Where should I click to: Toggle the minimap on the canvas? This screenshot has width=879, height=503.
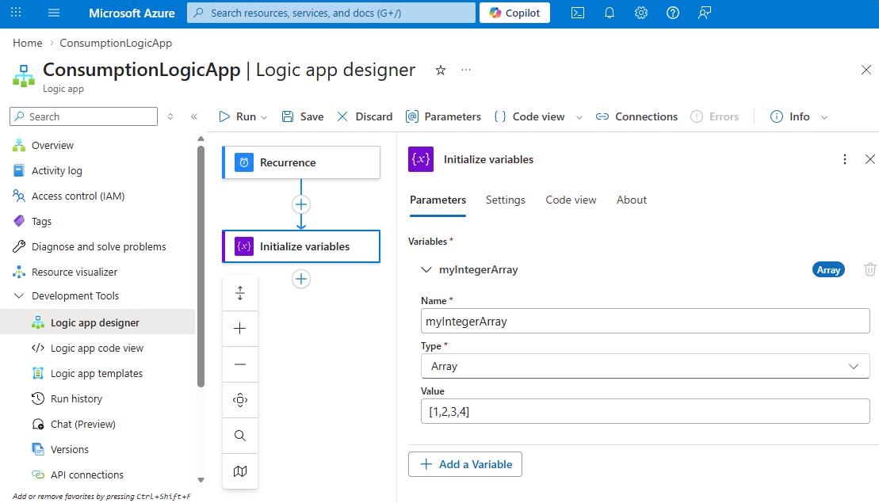(x=240, y=471)
